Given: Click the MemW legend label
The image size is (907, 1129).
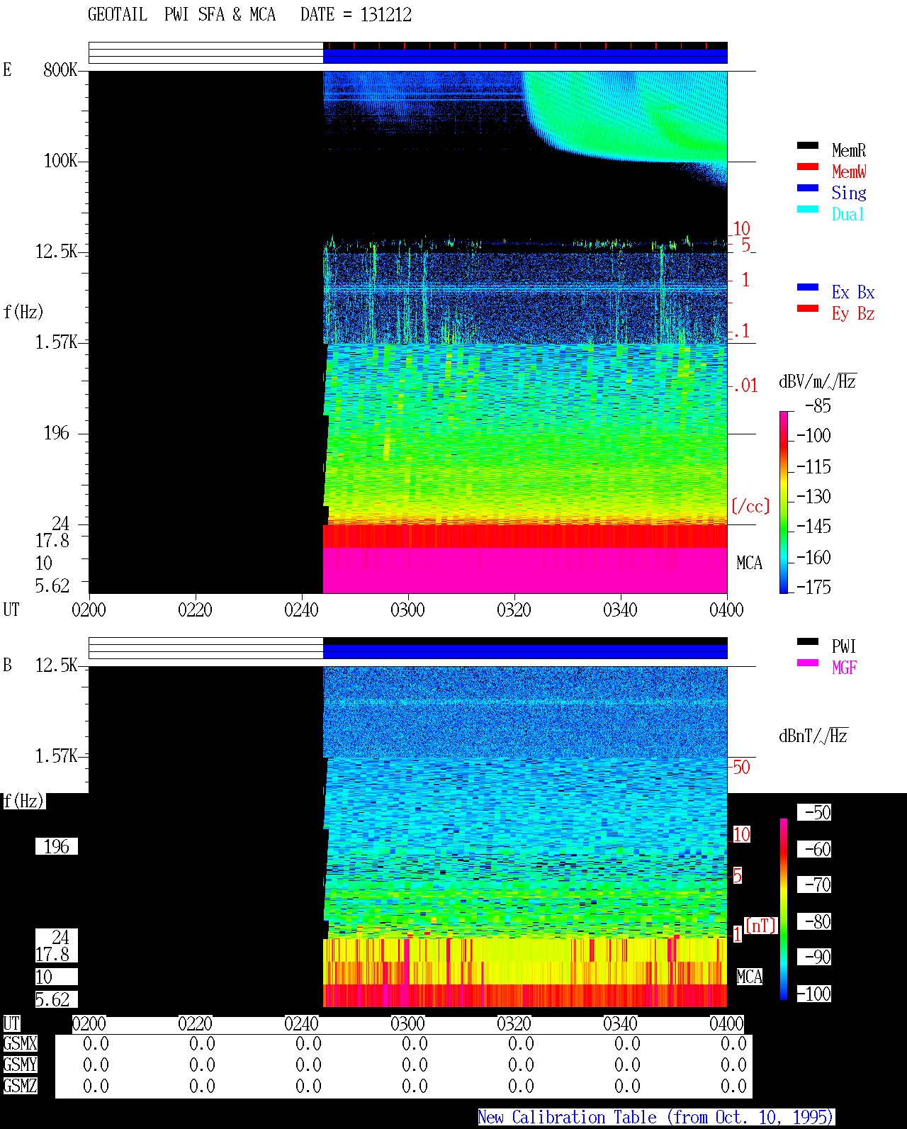Looking at the screenshot, I should click(849, 172).
